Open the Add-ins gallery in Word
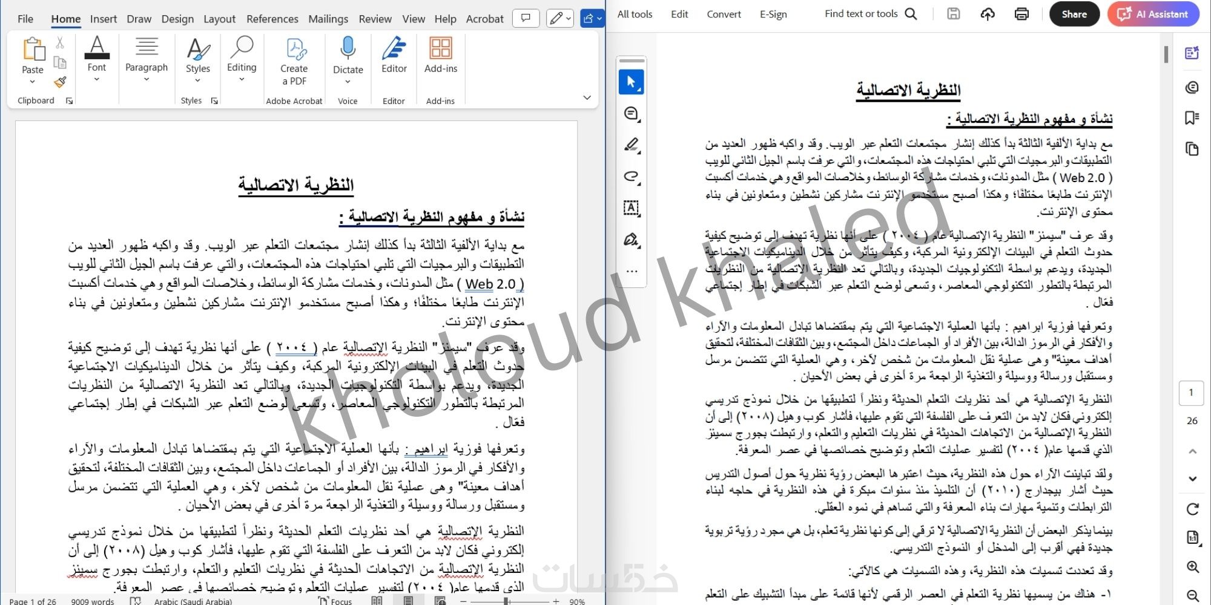This screenshot has height=605, width=1211. pyautogui.click(x=441, y=55)
